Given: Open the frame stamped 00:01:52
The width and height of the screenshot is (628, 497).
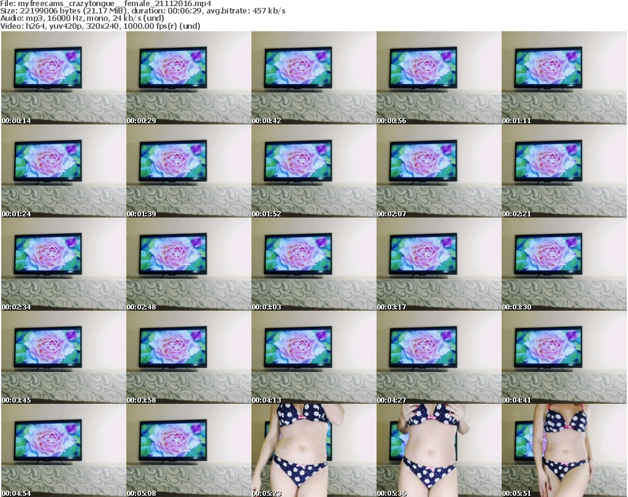Looking at the screenshot, I should (313, 171).
